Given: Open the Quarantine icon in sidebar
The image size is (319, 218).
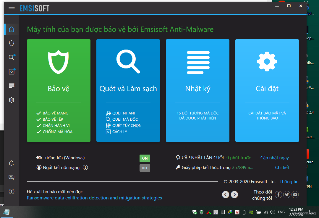Looking at the screenshot, I should point(12,72).
